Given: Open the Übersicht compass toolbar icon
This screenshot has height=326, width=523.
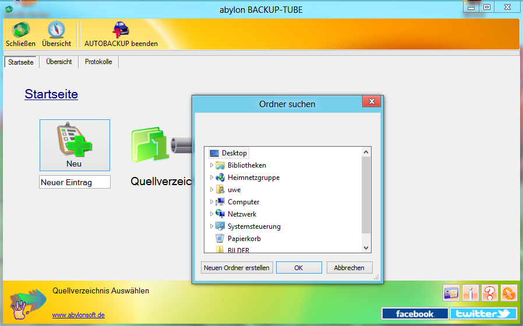Looking at the screenshot, I should 56,30.
